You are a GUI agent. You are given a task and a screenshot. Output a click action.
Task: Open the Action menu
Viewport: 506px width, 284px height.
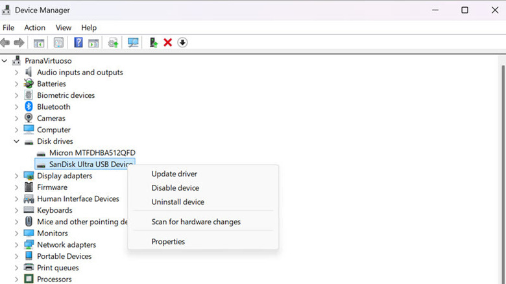click(34, 28)
